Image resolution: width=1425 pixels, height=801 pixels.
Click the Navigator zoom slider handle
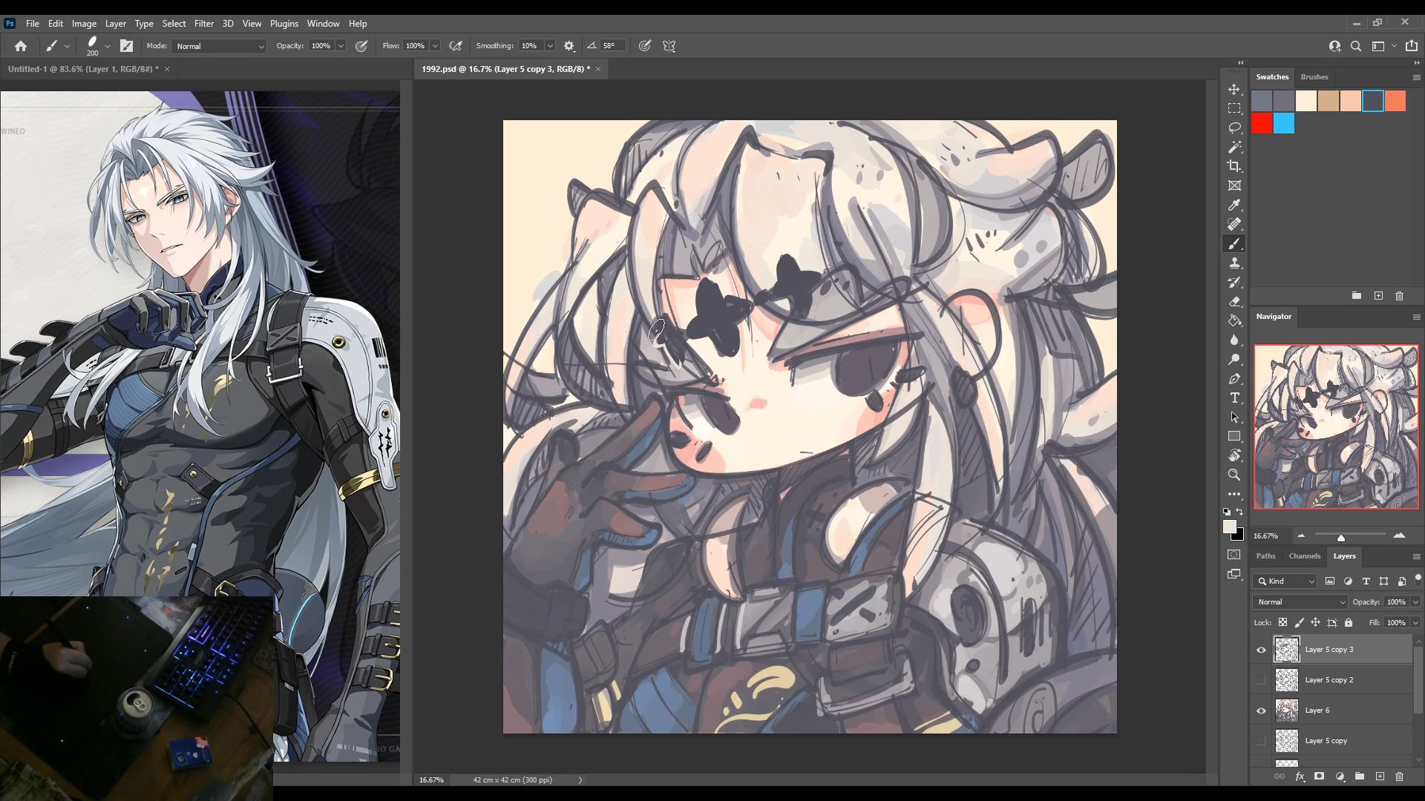(1340, 537)
